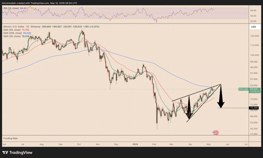
Task: Open the Funding Rate pane label
Action: pos(10,138)
